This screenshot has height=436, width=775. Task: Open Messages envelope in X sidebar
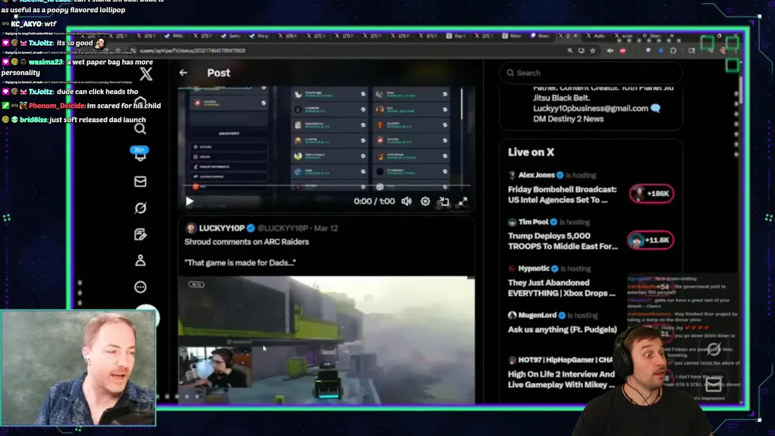coord(140,182)
